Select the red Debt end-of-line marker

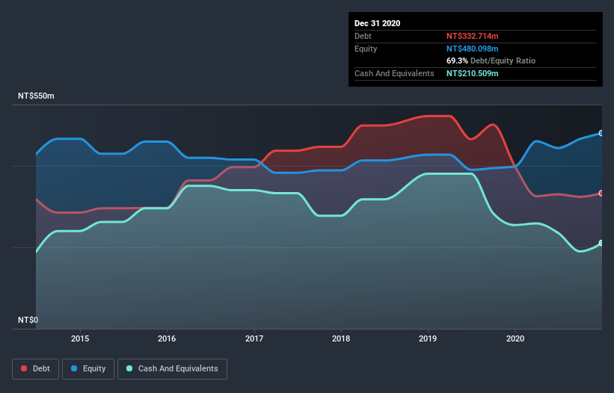pyautogui.click(x=601, y=194)
